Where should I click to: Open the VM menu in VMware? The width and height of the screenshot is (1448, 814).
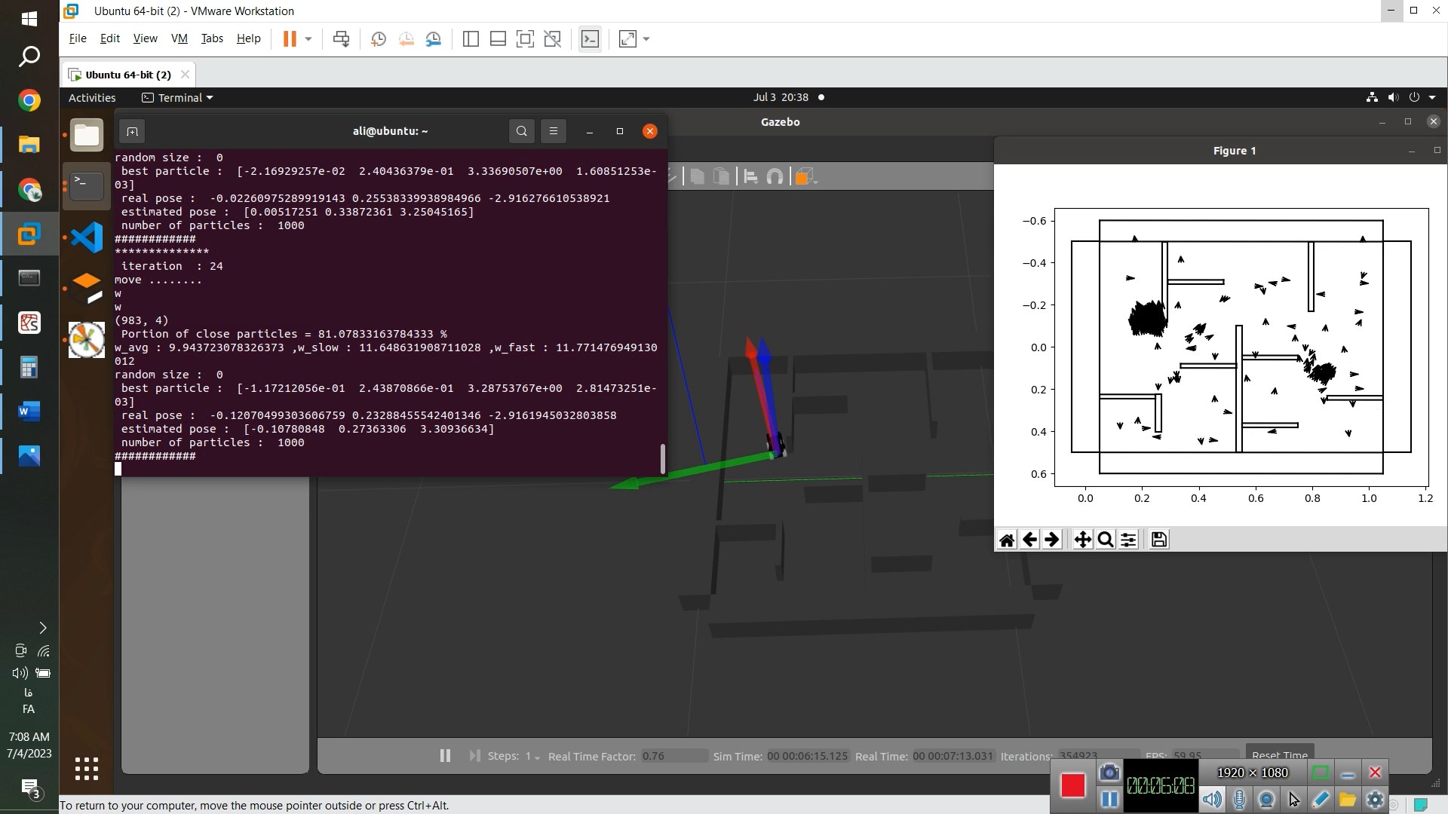click(x=179, y=38)
